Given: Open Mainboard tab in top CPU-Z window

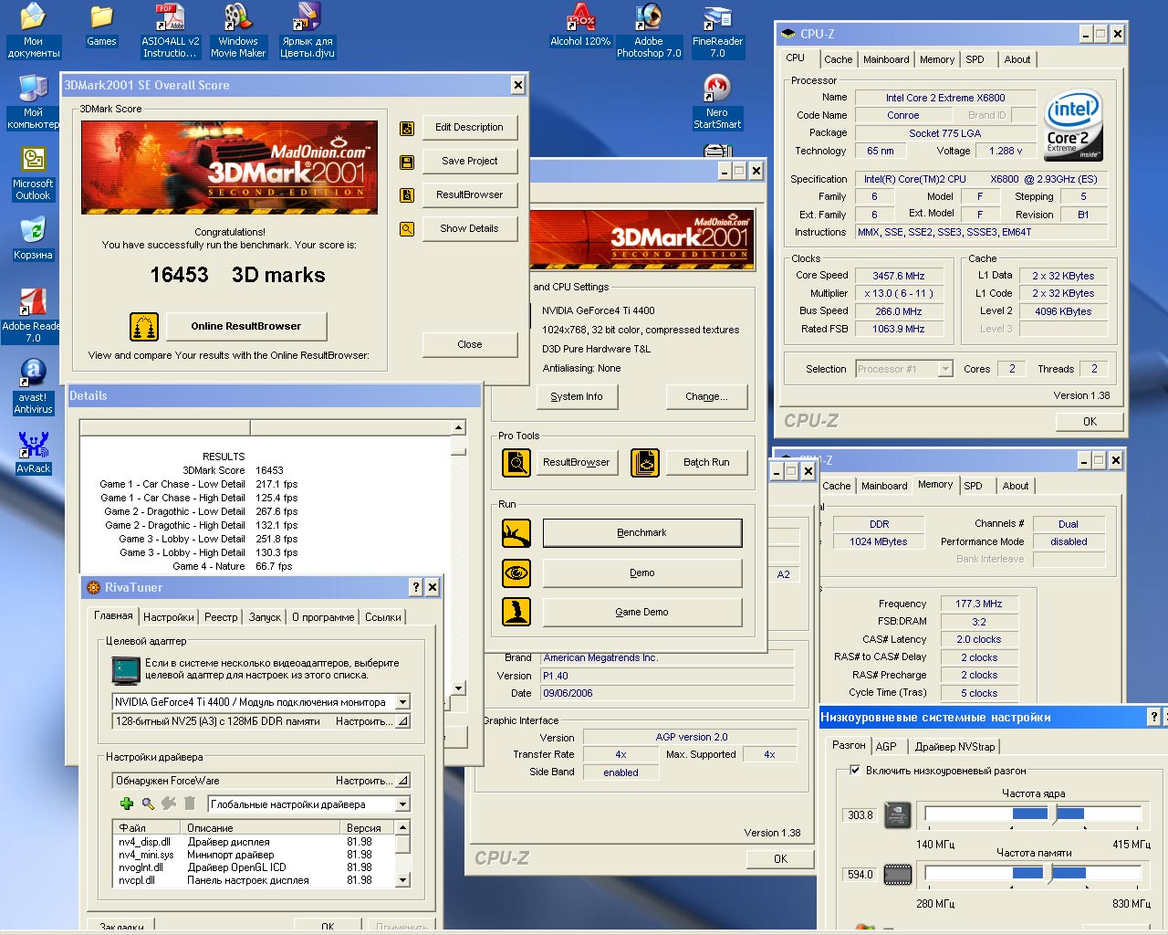Looking at the screenshot, I should coord(886,59).
